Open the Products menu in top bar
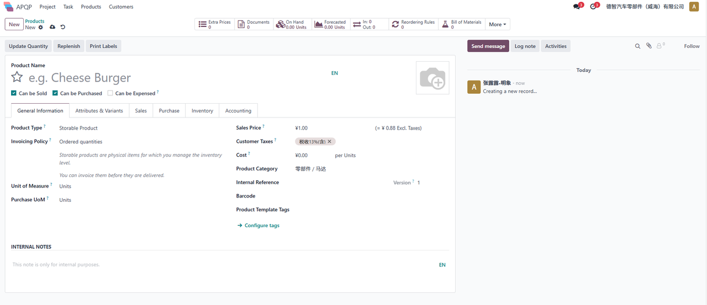The image size is (707, 305). point(91,7)
